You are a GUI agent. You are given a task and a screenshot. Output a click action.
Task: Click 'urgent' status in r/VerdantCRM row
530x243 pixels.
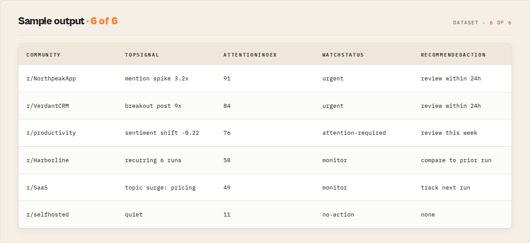click(333, 106)
